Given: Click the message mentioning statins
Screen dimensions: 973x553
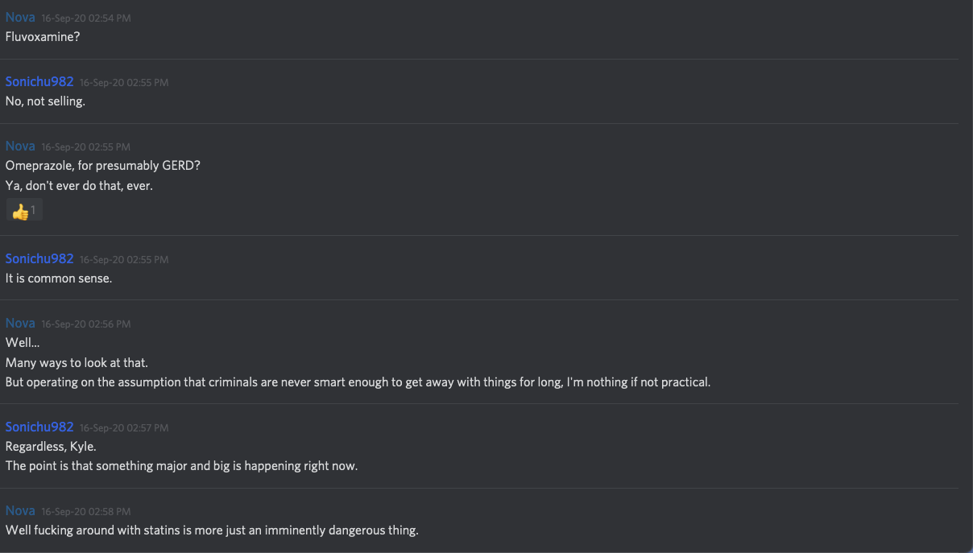Looking at the screenshot, I should [212, 530].
